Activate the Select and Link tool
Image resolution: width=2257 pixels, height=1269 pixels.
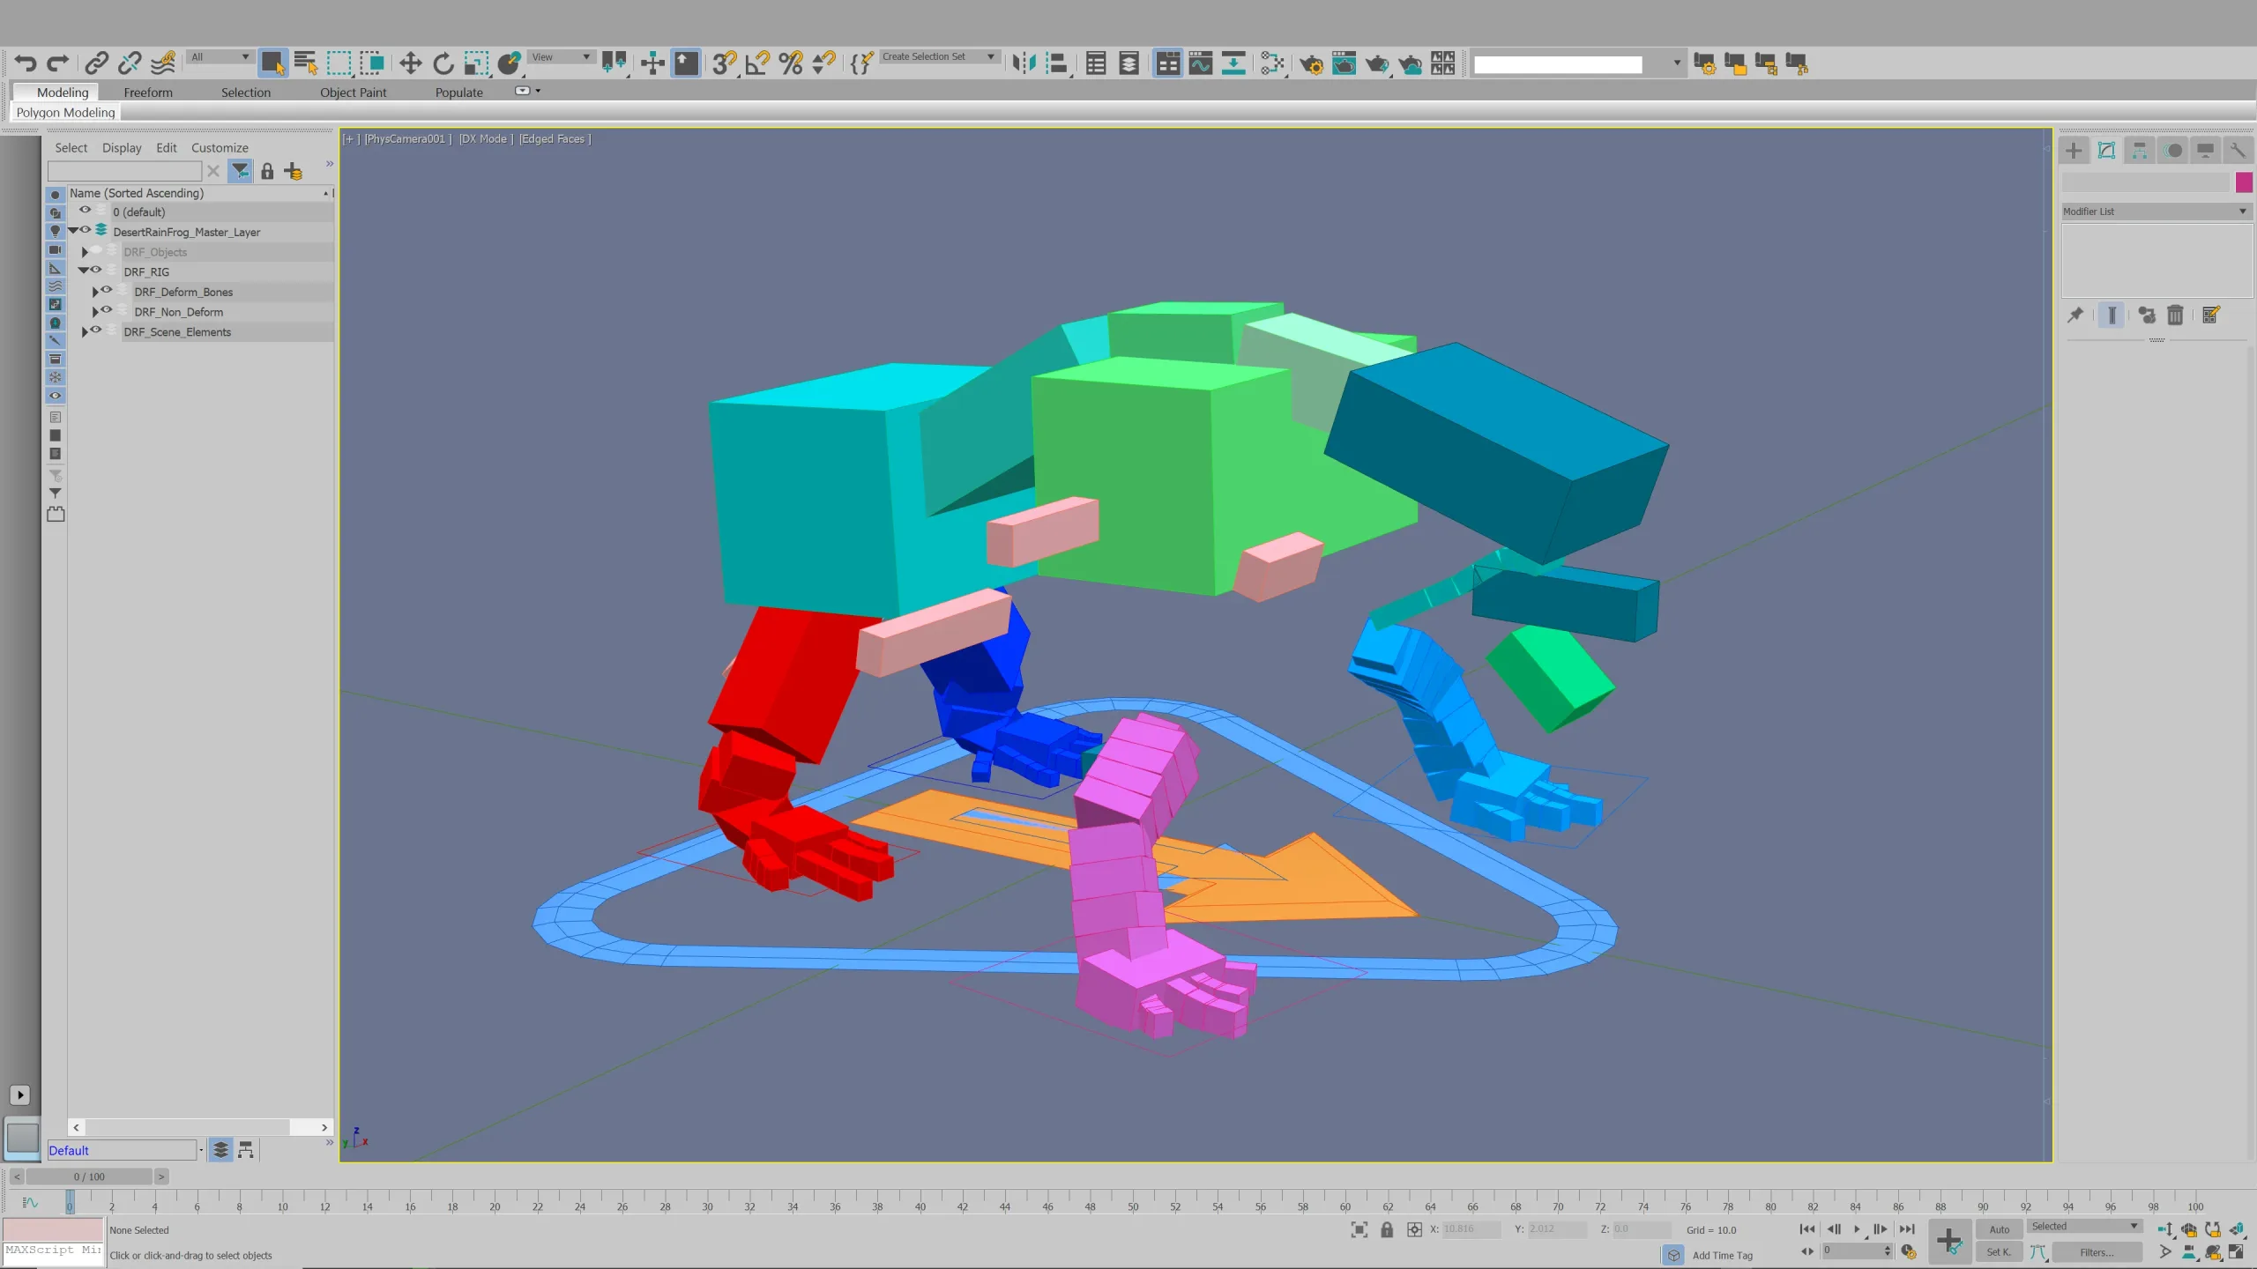[x=96, y=63]
